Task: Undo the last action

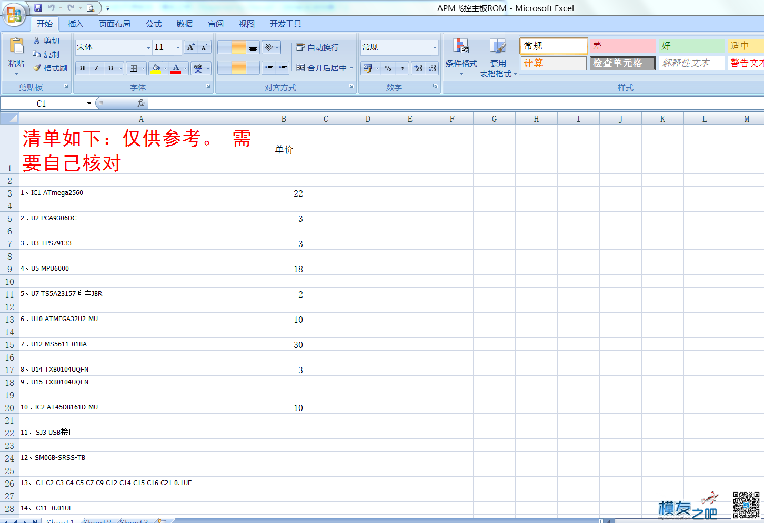Action: [x=52, y=8]
